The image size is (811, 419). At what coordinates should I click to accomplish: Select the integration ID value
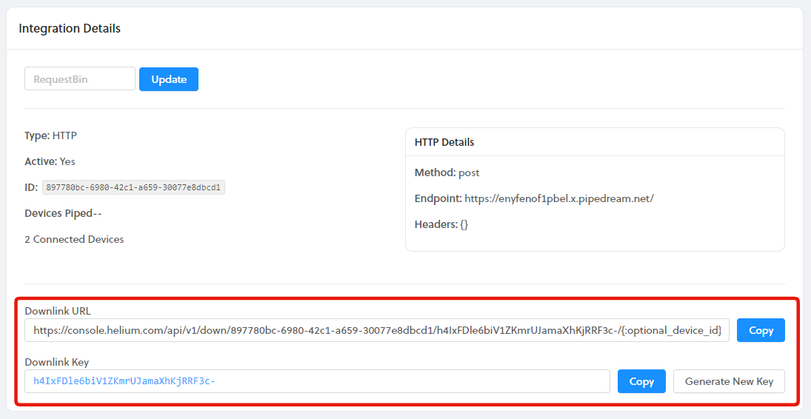coord(133,187)
